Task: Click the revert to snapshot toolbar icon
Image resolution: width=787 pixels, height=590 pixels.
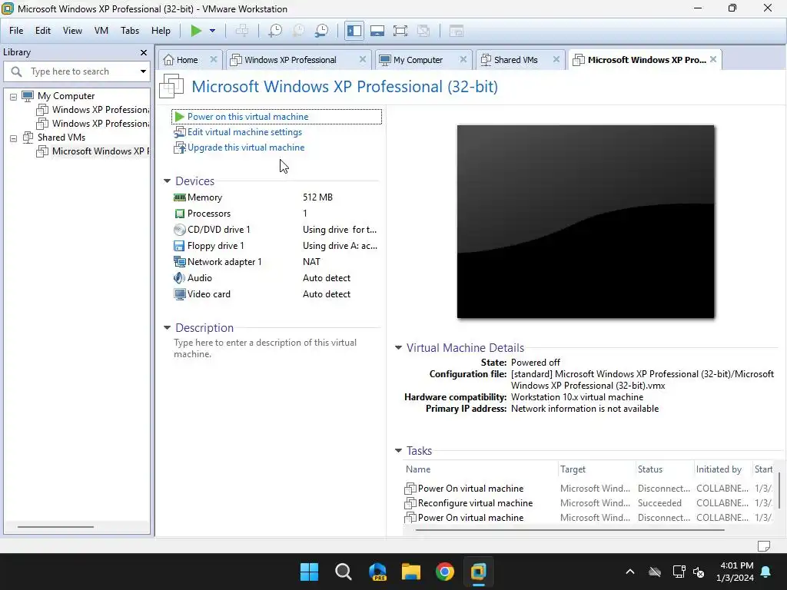Action: coord(299,31)
